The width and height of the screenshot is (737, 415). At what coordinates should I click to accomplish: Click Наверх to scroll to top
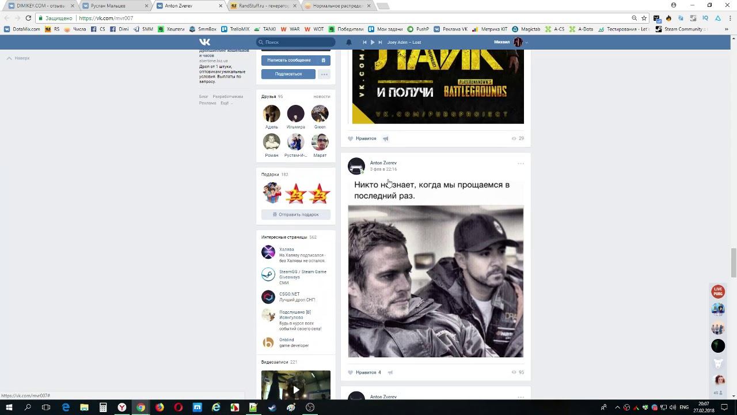(x=18, y=58)
